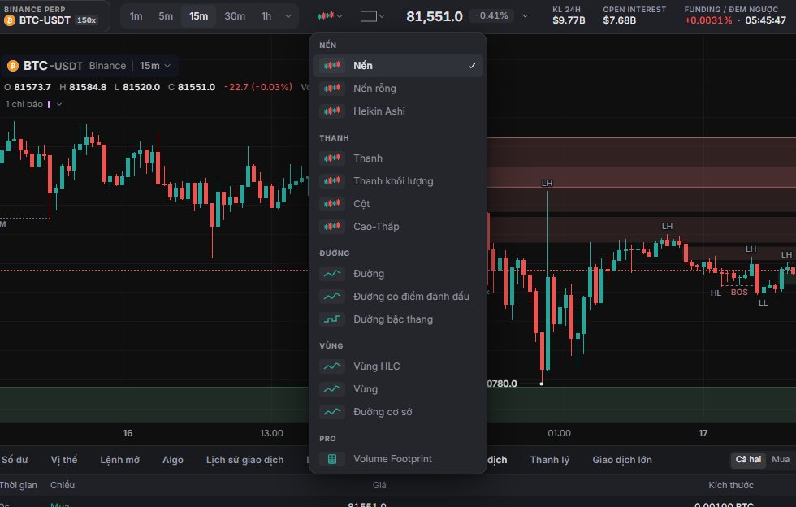Click the Cột chart type icon
The image size is (796, 507).
(x=332, y=204)
